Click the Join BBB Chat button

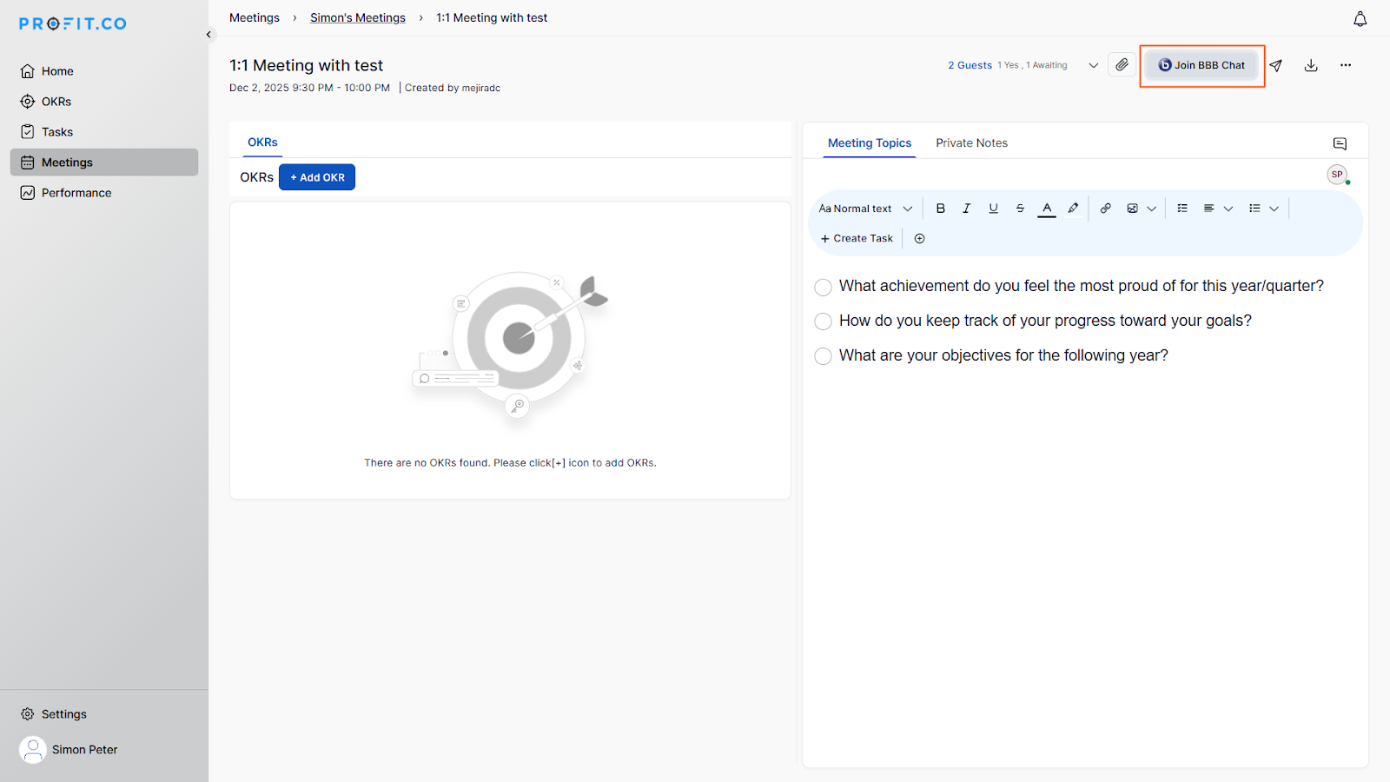1201,65
